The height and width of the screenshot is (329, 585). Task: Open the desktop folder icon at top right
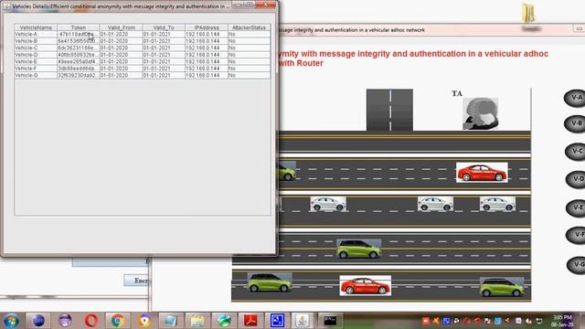coord(529,15)
